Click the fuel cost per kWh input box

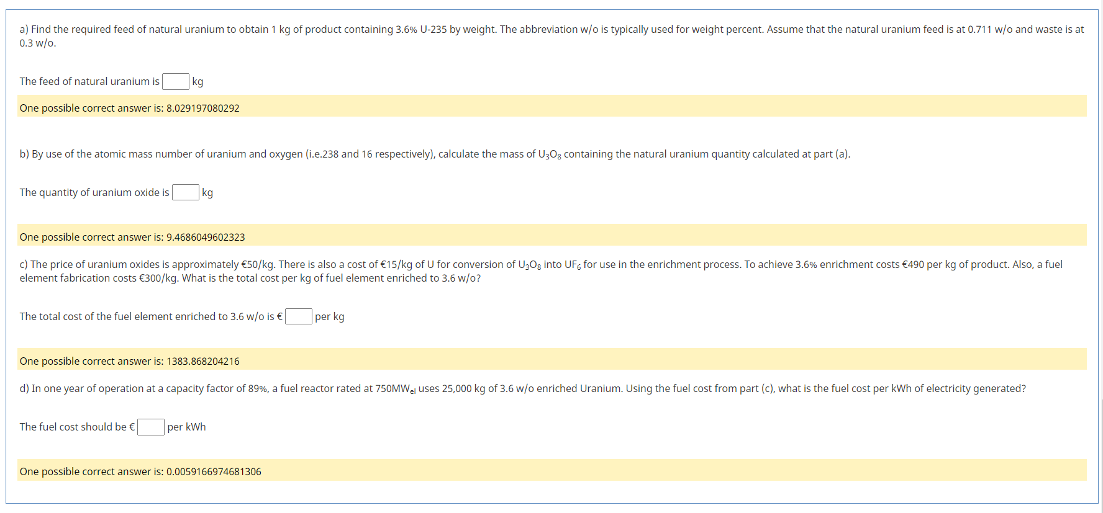point(150,427)
